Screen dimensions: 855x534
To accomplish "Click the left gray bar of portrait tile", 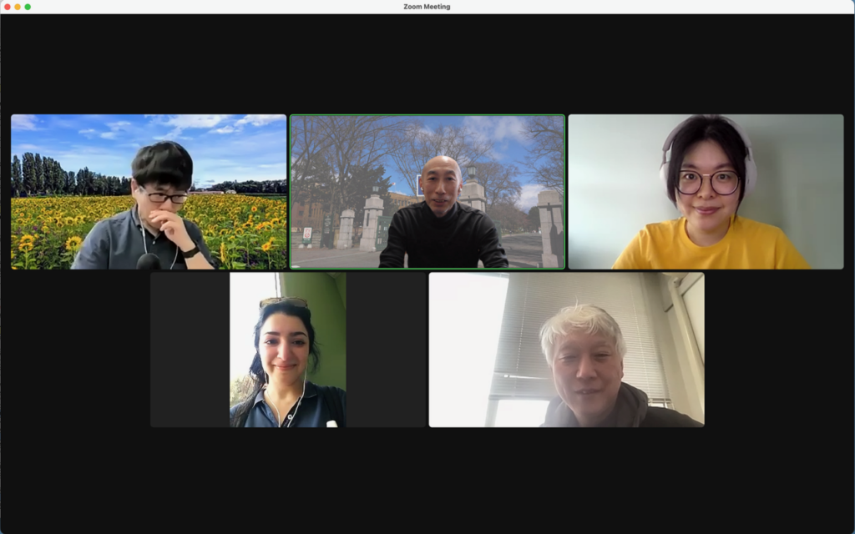I will pos(190,350).
